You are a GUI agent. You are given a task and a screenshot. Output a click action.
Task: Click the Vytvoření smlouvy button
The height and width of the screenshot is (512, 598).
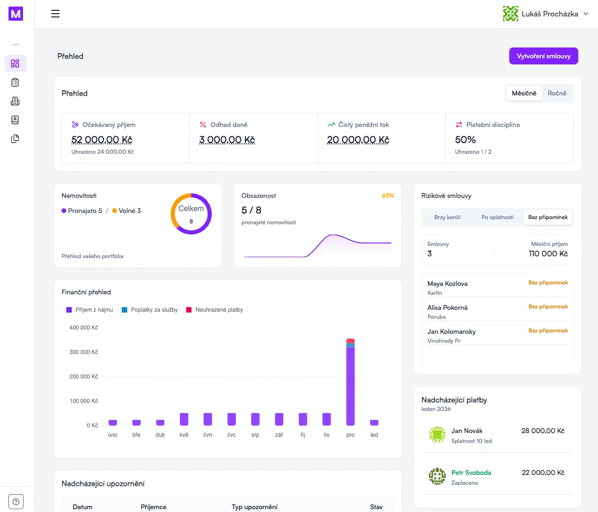click(544, 56)
